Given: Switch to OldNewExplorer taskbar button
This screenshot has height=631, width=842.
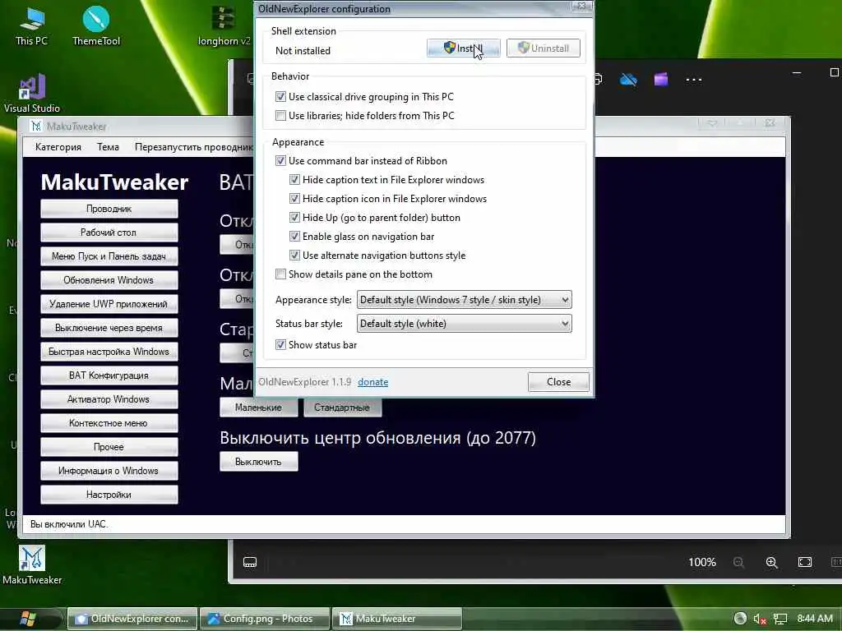Looking at the screenshot, I should point(132,619).
